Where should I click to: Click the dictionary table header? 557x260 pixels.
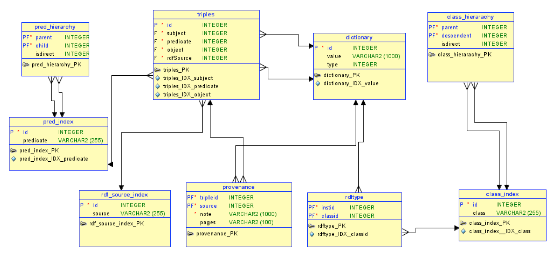click(359, 37)
